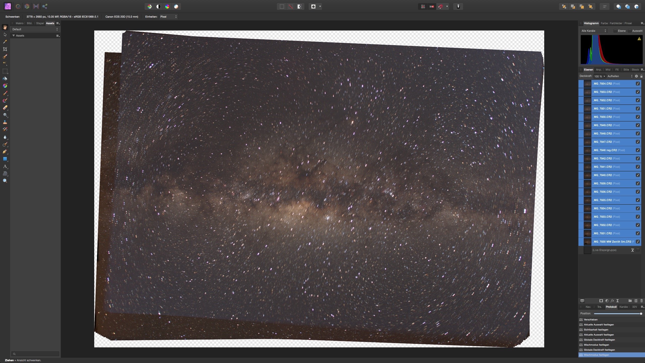645x363 pixels.
Task: Select the Eraser tool
Action: point(5,108)
